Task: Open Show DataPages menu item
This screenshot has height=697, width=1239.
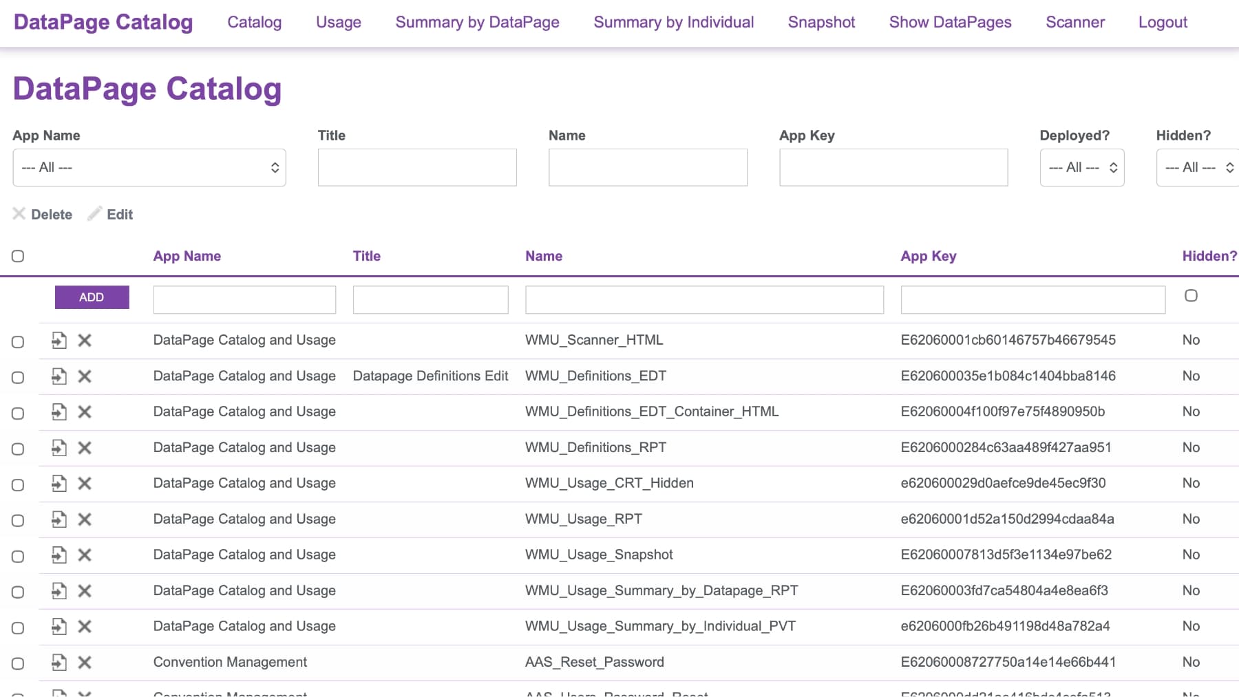Action: [x=951, y=22]
